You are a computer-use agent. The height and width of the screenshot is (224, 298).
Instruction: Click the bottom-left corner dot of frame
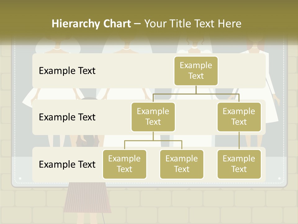pos(20,179)
